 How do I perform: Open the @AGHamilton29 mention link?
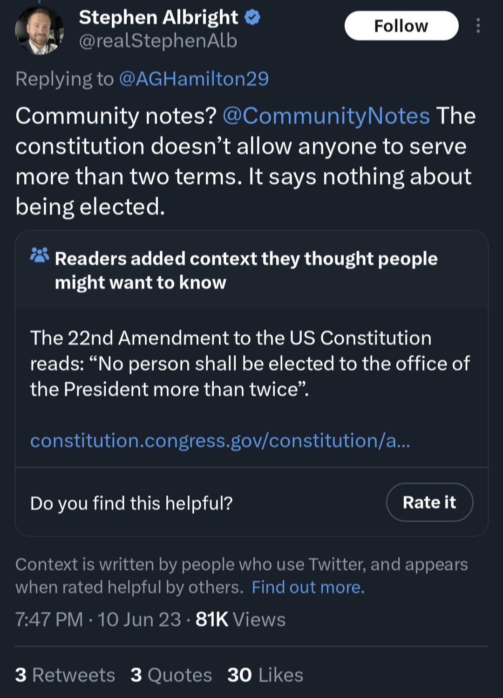click(x=194, y=79)
